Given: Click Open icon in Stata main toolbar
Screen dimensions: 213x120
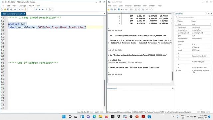Looking at the screenshot, I should [x=108, y=10].
